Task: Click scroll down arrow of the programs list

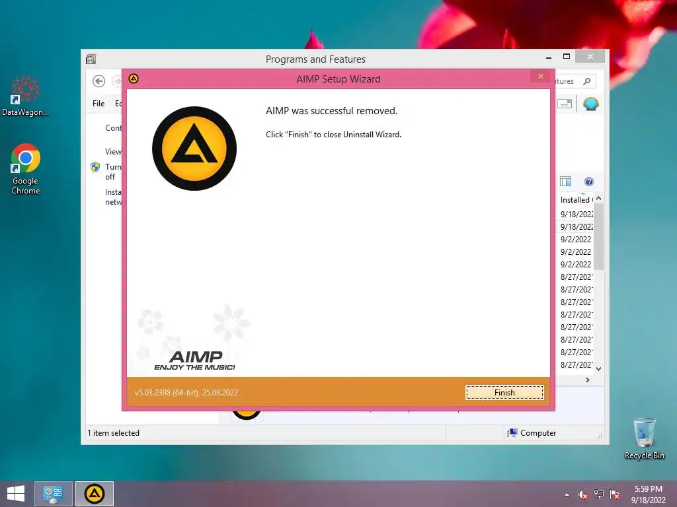Action: point(598,368)
